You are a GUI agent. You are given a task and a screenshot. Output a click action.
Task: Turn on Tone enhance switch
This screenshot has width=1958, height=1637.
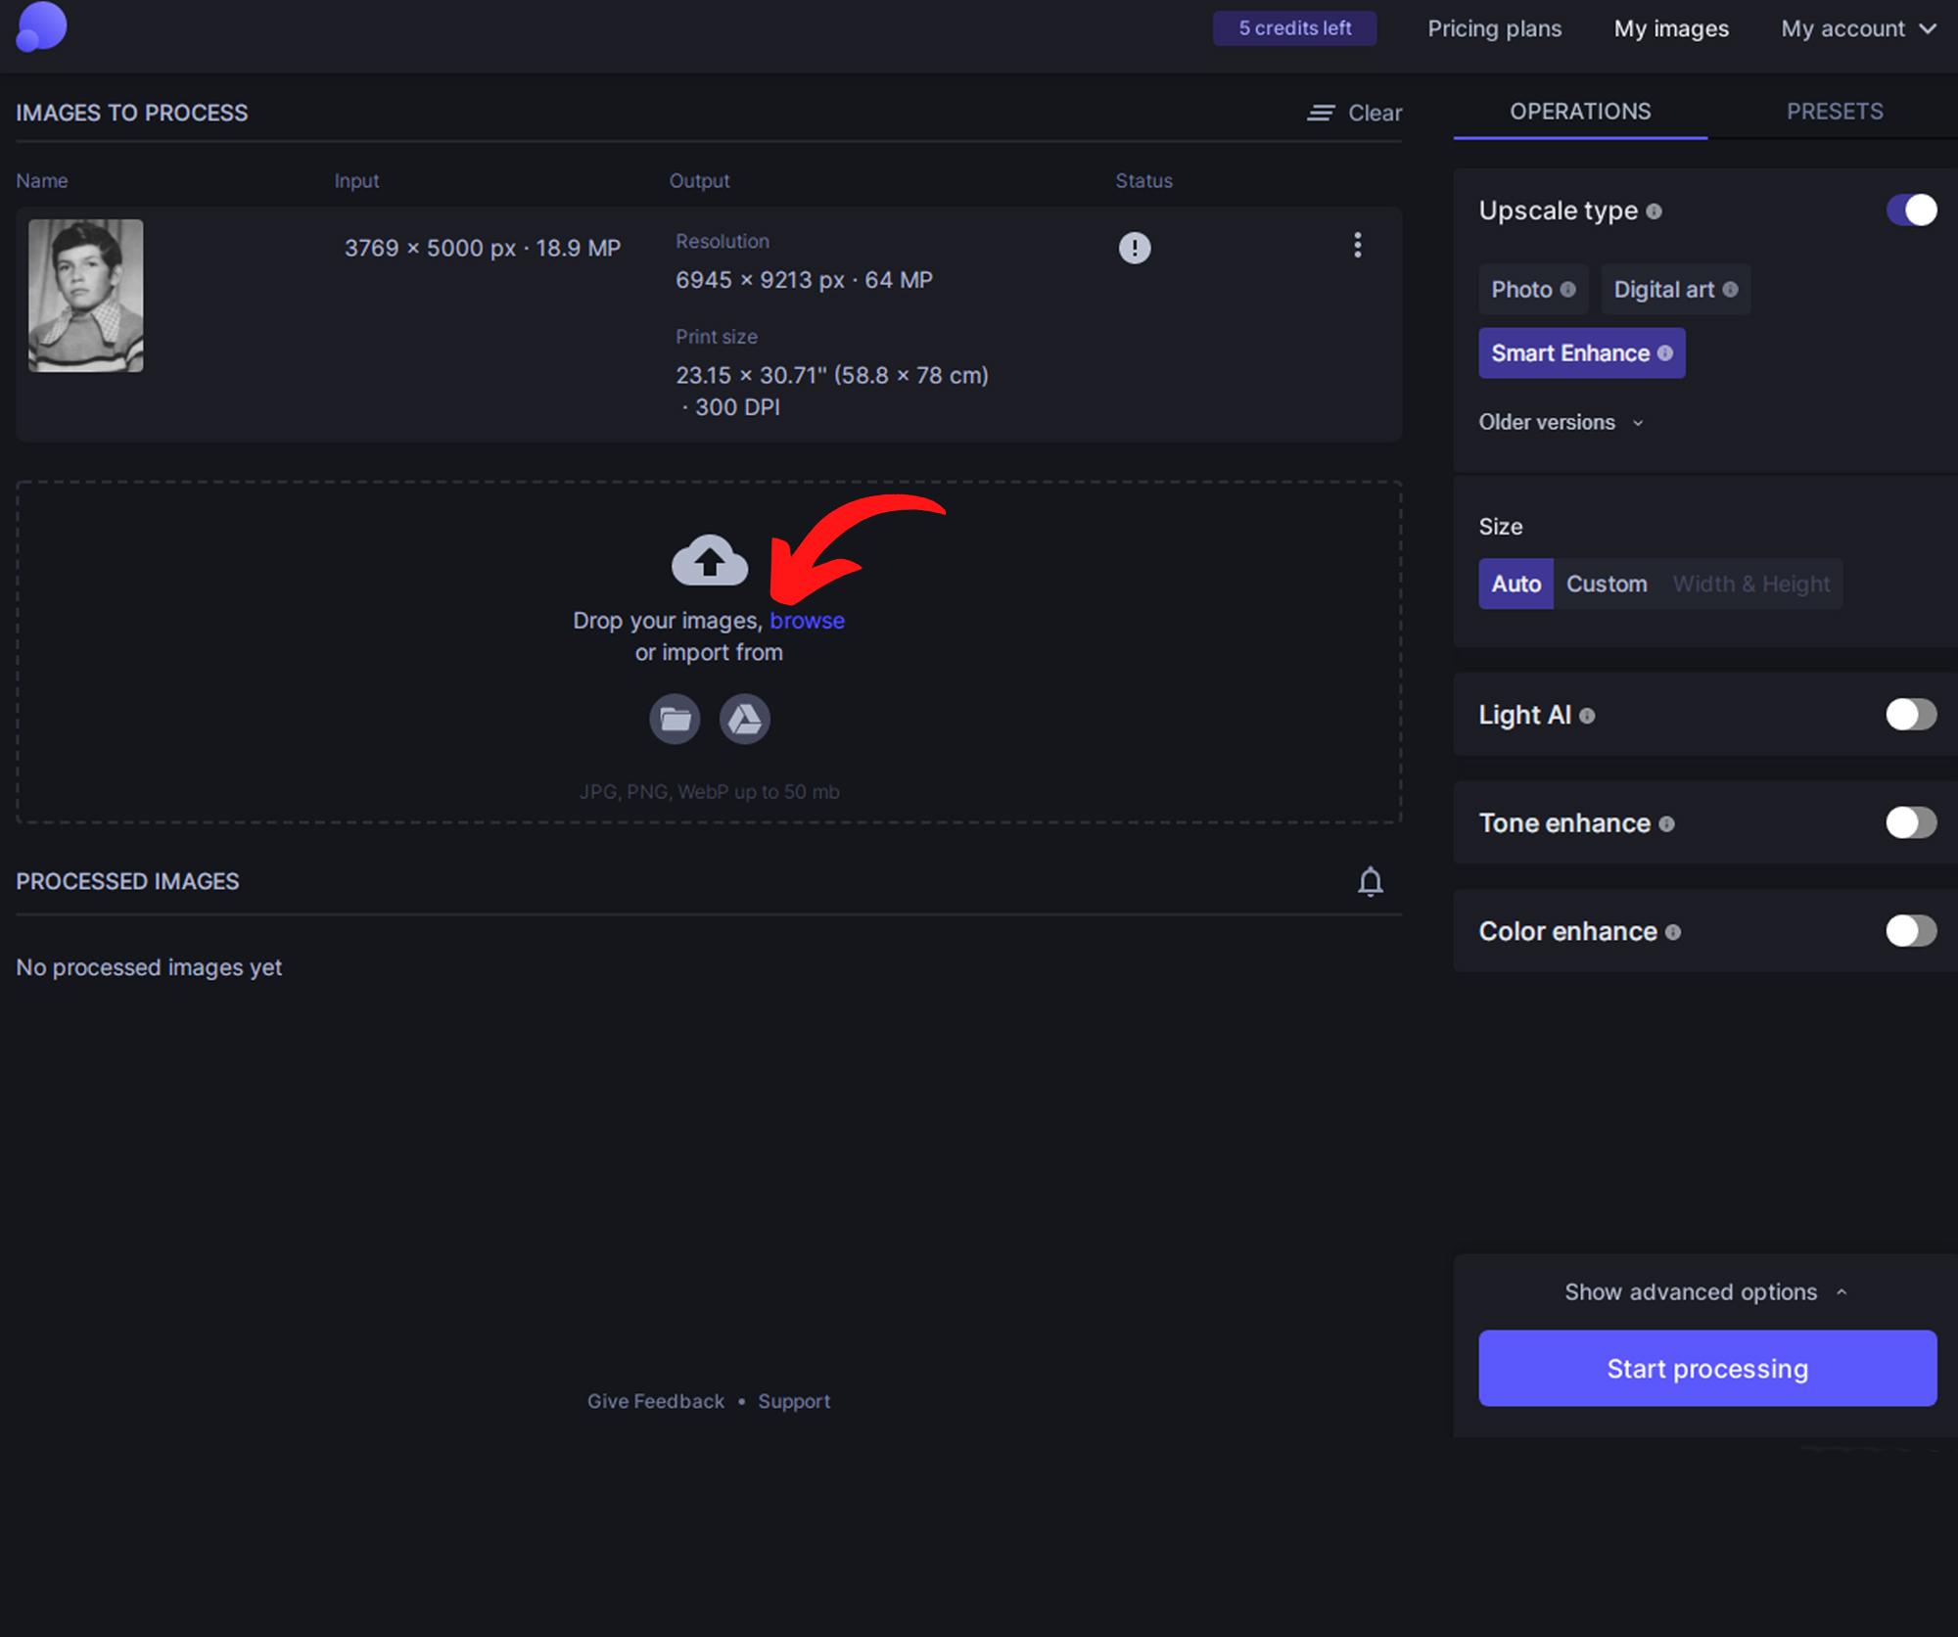point(1910,823)
